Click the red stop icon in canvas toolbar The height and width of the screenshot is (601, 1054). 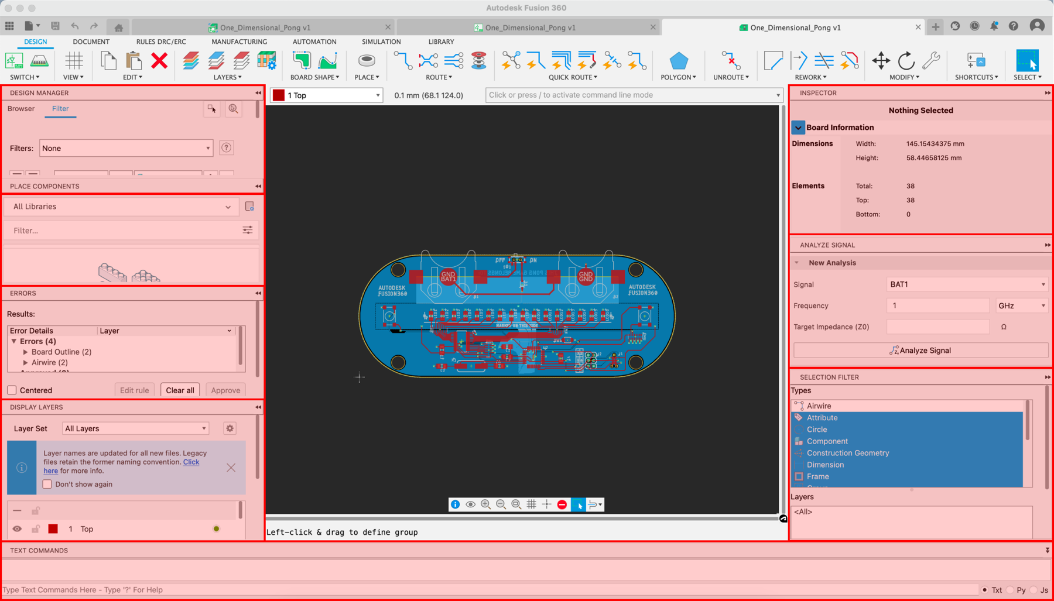coord(562,504)
